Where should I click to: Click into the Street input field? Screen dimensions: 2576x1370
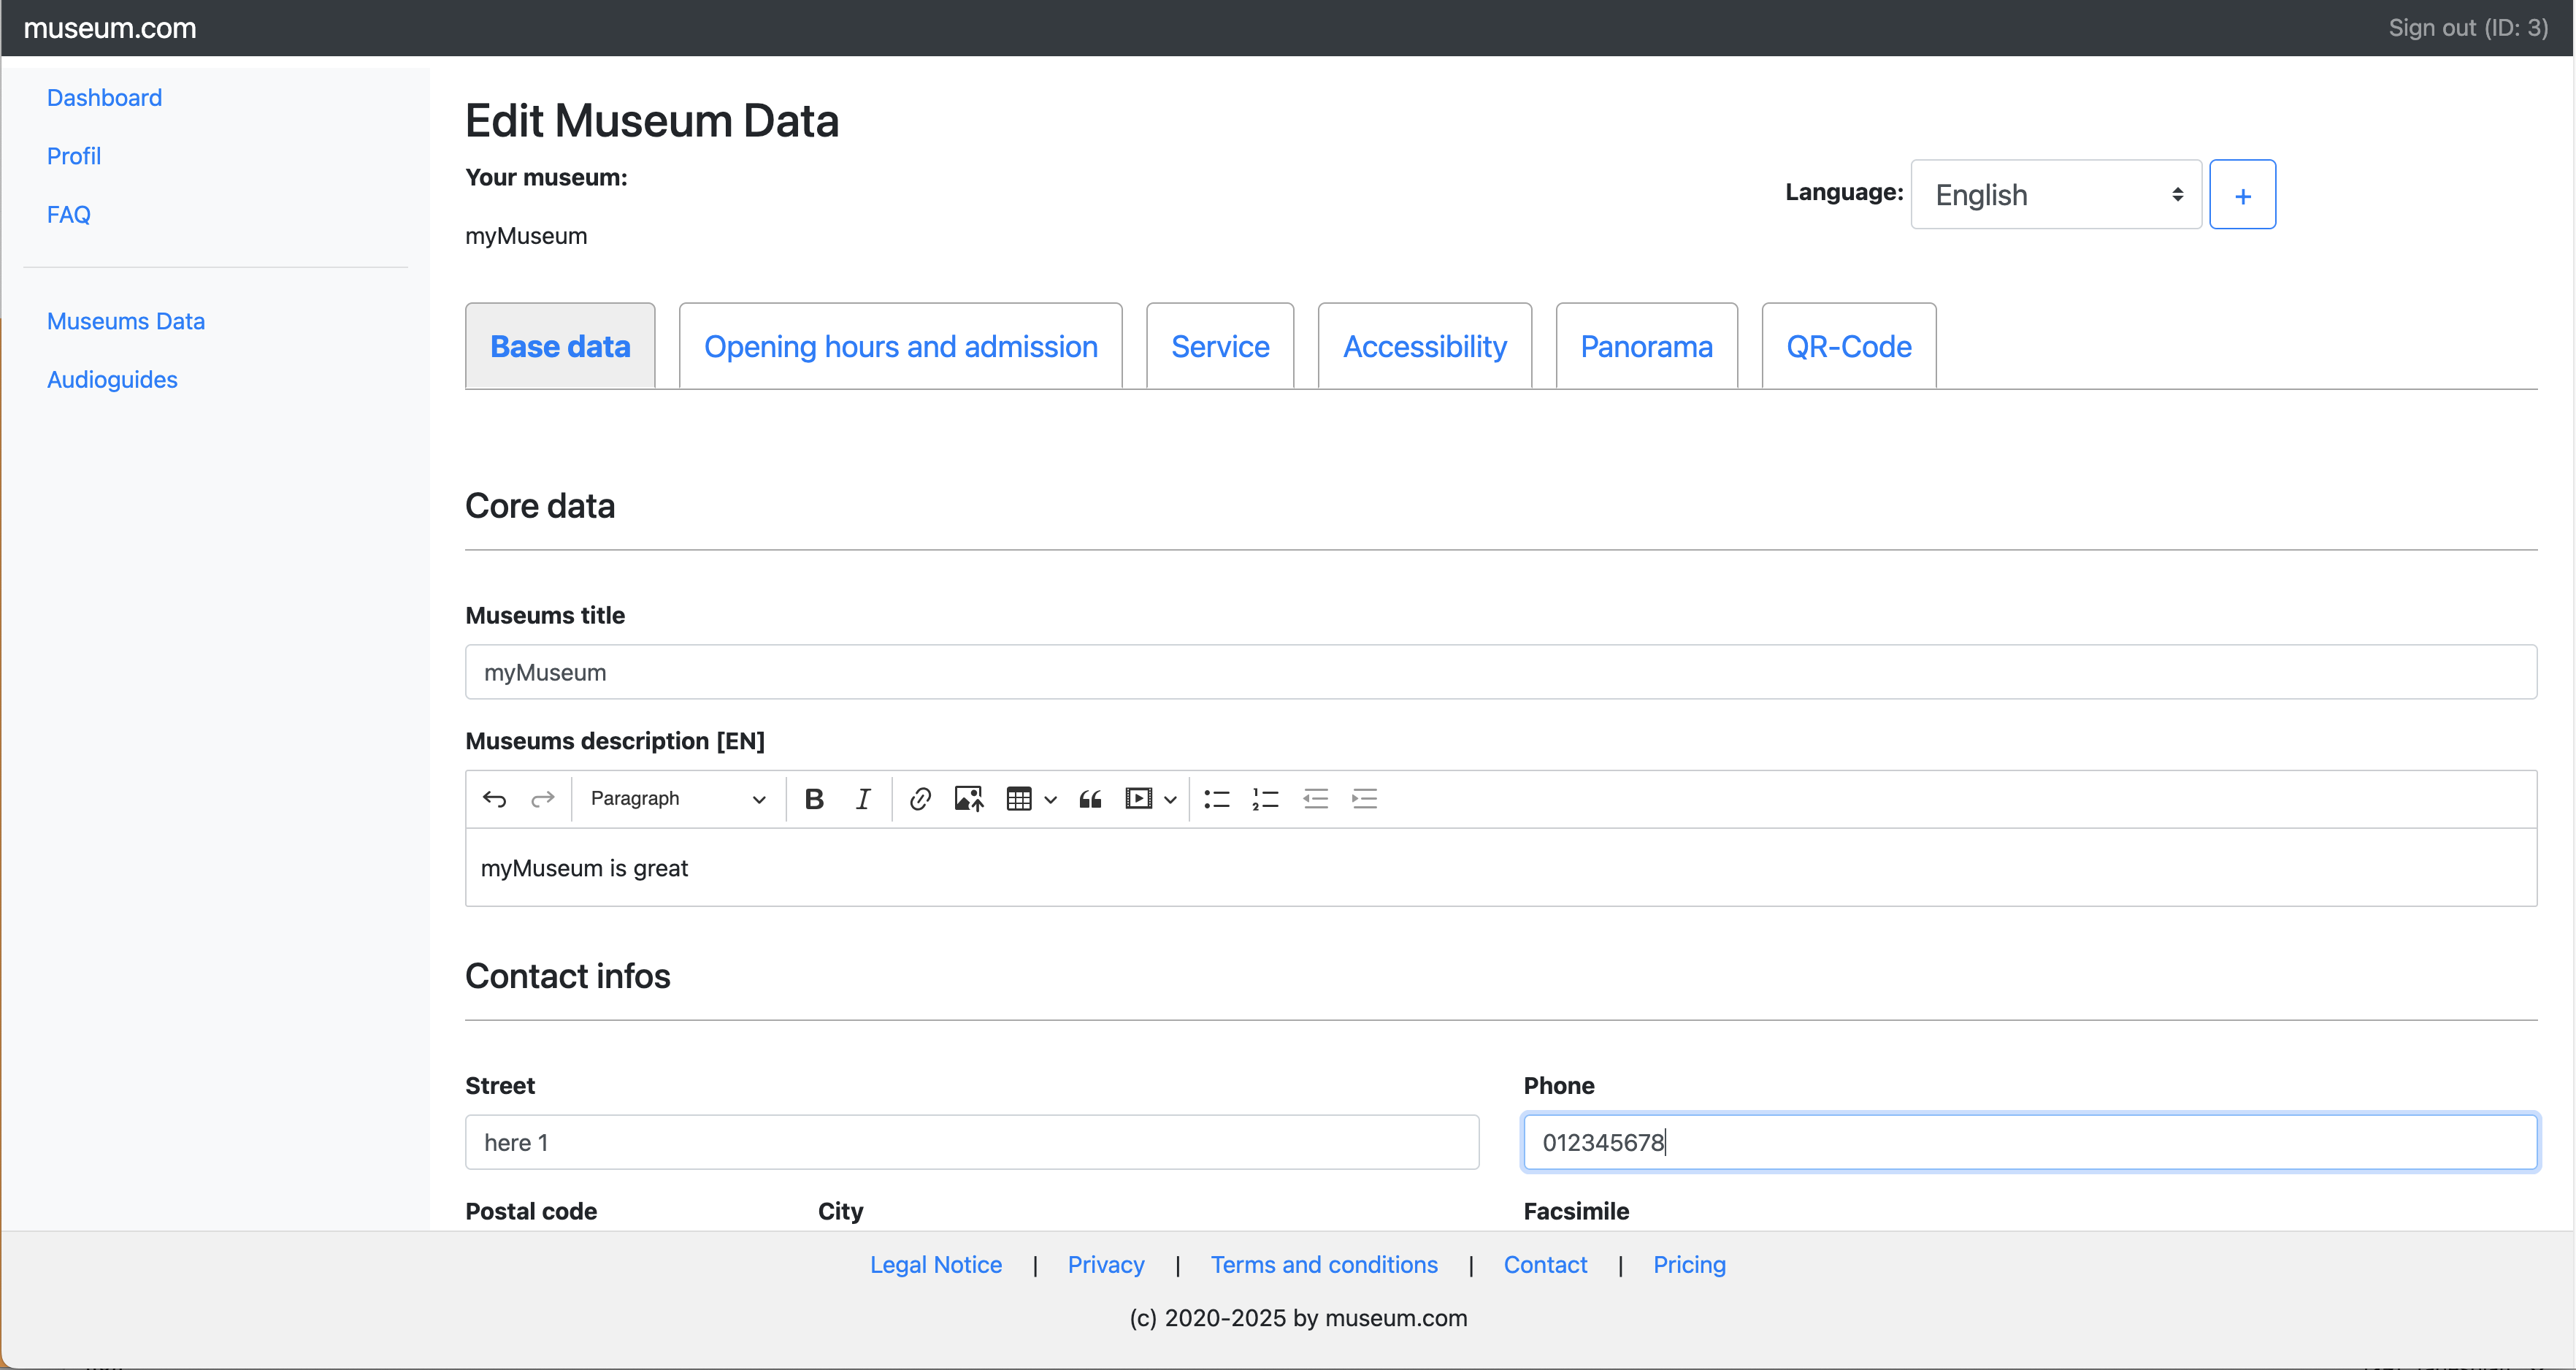(971, 1142)
